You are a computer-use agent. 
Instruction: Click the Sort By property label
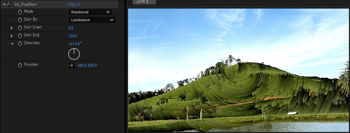tap(31, 19)
